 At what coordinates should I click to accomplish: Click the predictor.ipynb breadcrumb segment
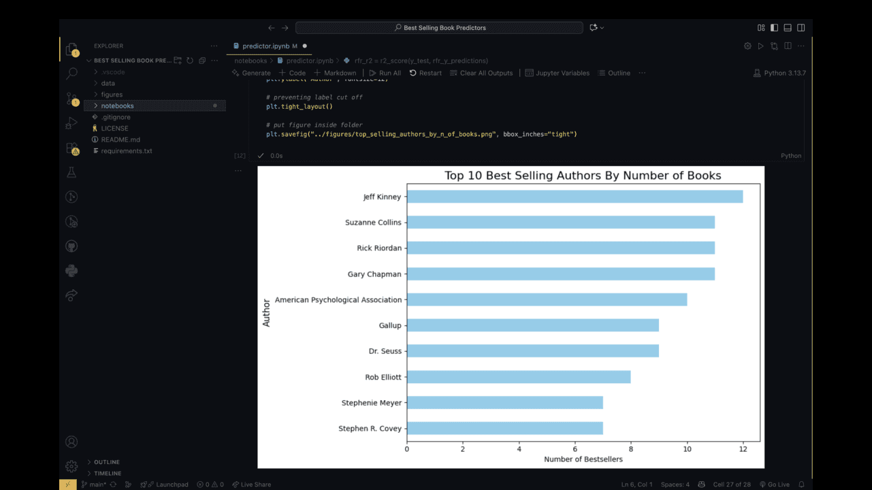[x=305, y=61]
